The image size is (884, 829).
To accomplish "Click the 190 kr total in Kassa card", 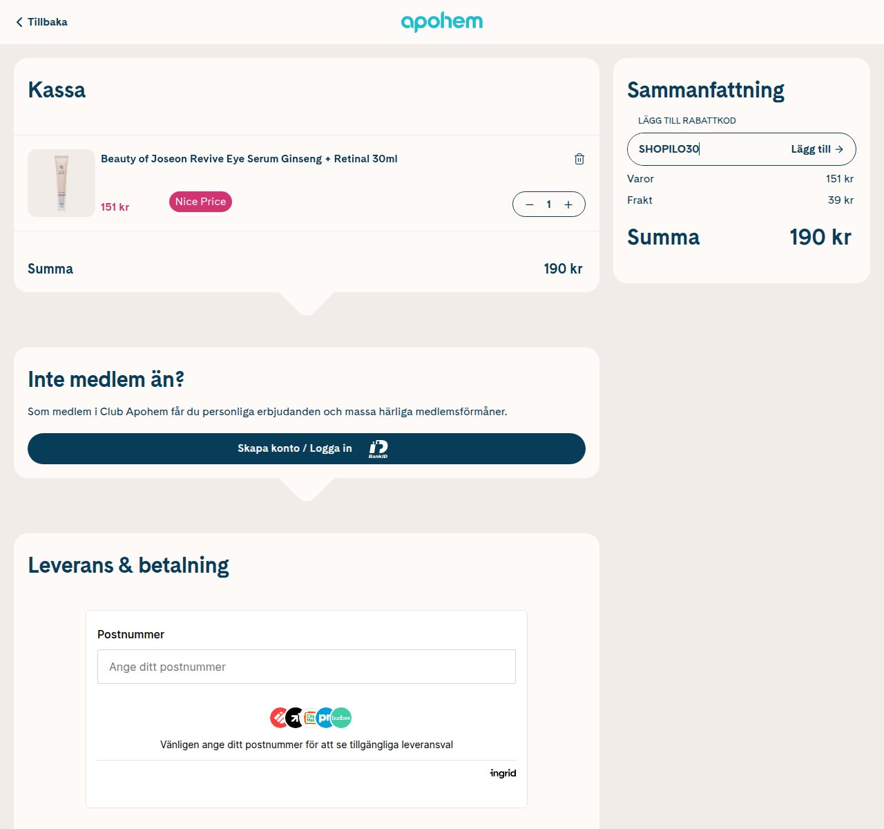I will point(563,269).
